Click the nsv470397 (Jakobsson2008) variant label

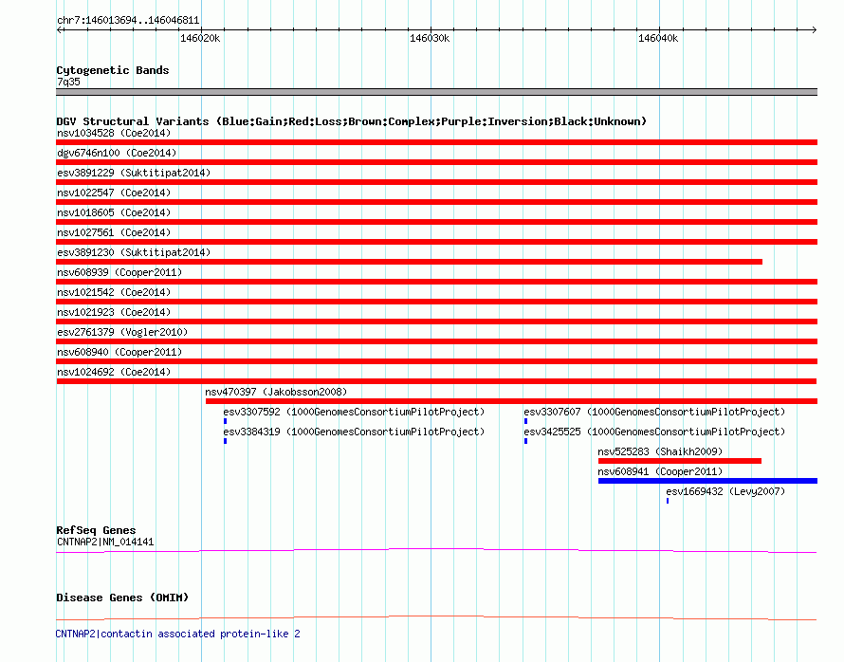(276, 392)
